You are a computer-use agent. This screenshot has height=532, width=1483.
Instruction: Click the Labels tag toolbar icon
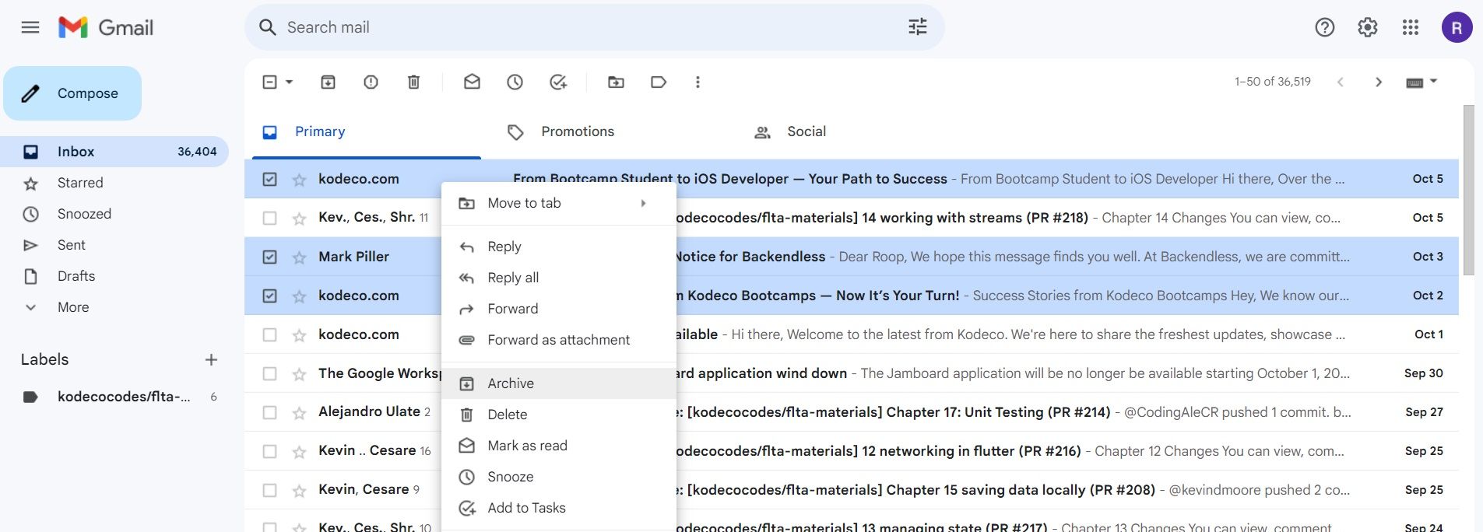[x=659, y=82]
